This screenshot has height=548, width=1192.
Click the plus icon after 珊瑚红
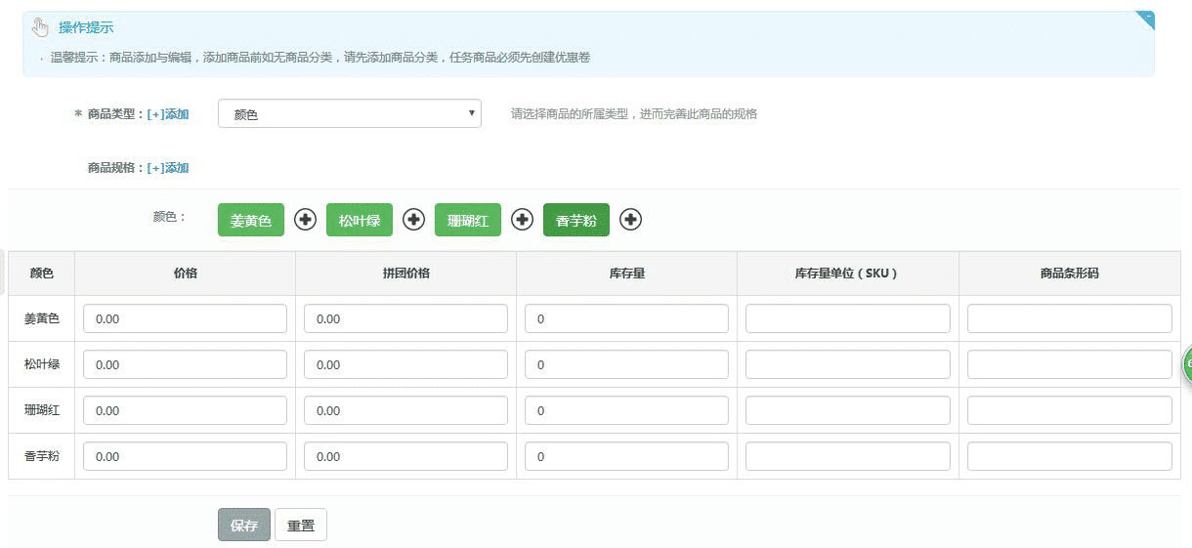pos(523,220)
